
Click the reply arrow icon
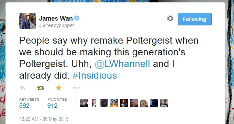(23, 88)
